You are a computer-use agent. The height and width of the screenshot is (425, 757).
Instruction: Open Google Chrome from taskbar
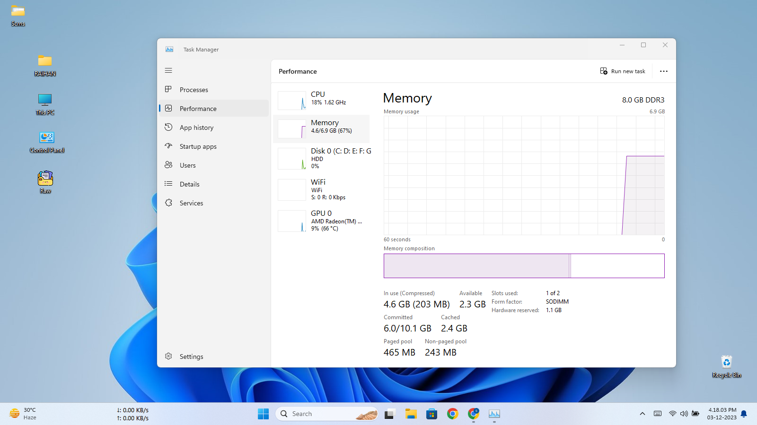pyautogui.click(x=453, y=414)
